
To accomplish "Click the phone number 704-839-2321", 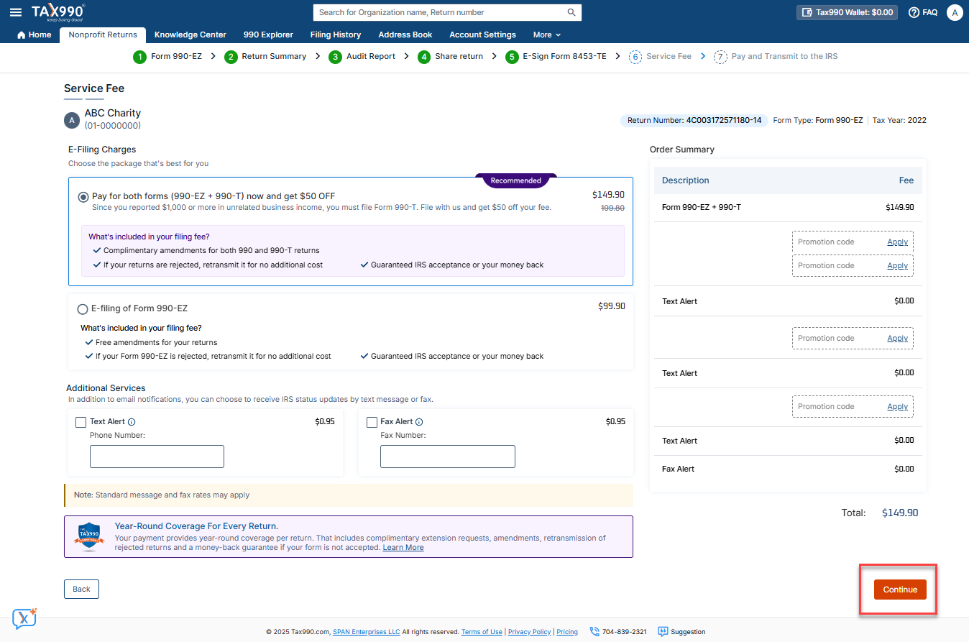I will 625,632.
